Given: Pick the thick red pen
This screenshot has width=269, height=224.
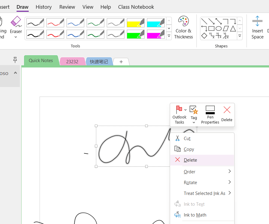Looking at the screenshot, I should point(55,34).
